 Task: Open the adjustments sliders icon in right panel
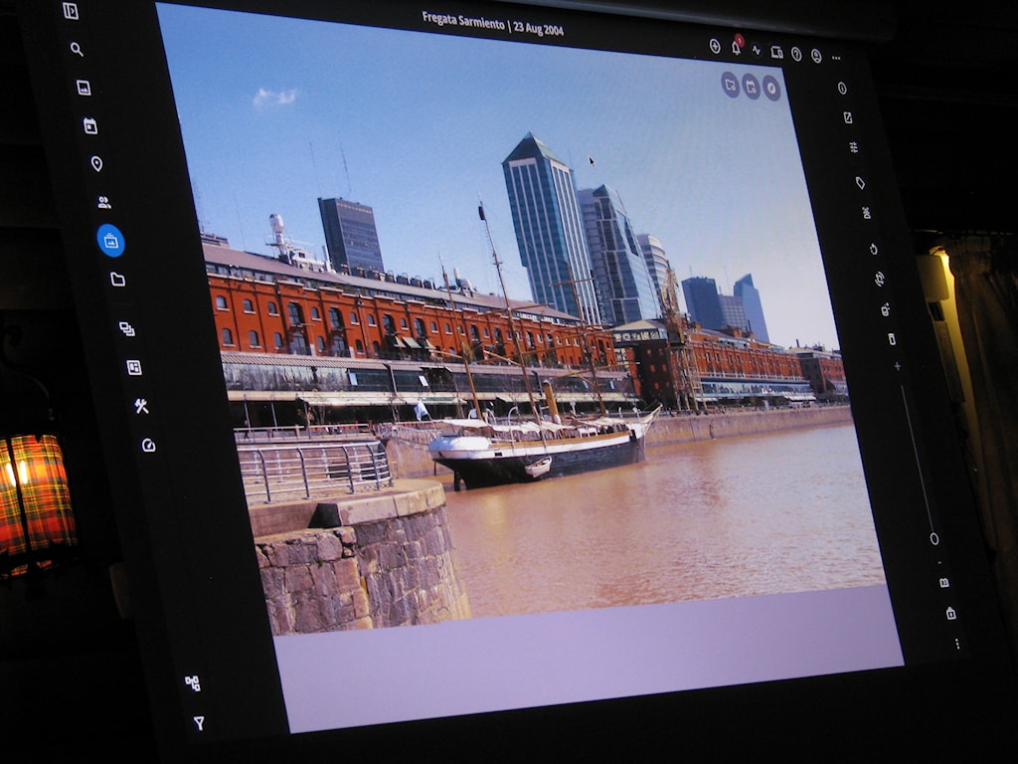point(853,147)
